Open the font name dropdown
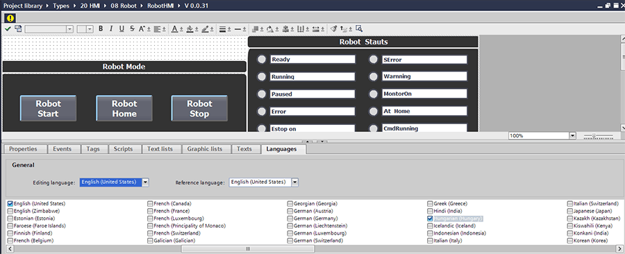The image size is (625, 254). coord(69,29)
